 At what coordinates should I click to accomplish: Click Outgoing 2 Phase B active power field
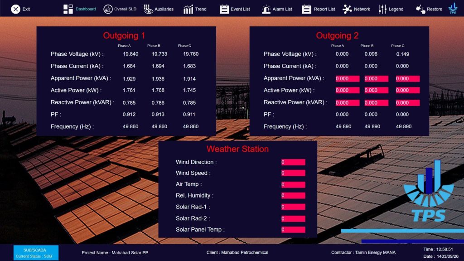[x=376, y=90]
